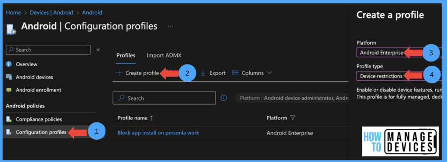Click the plus icon next to Create profile
The width and height of the screenshot is (447, 162).
tap(119, 73)
